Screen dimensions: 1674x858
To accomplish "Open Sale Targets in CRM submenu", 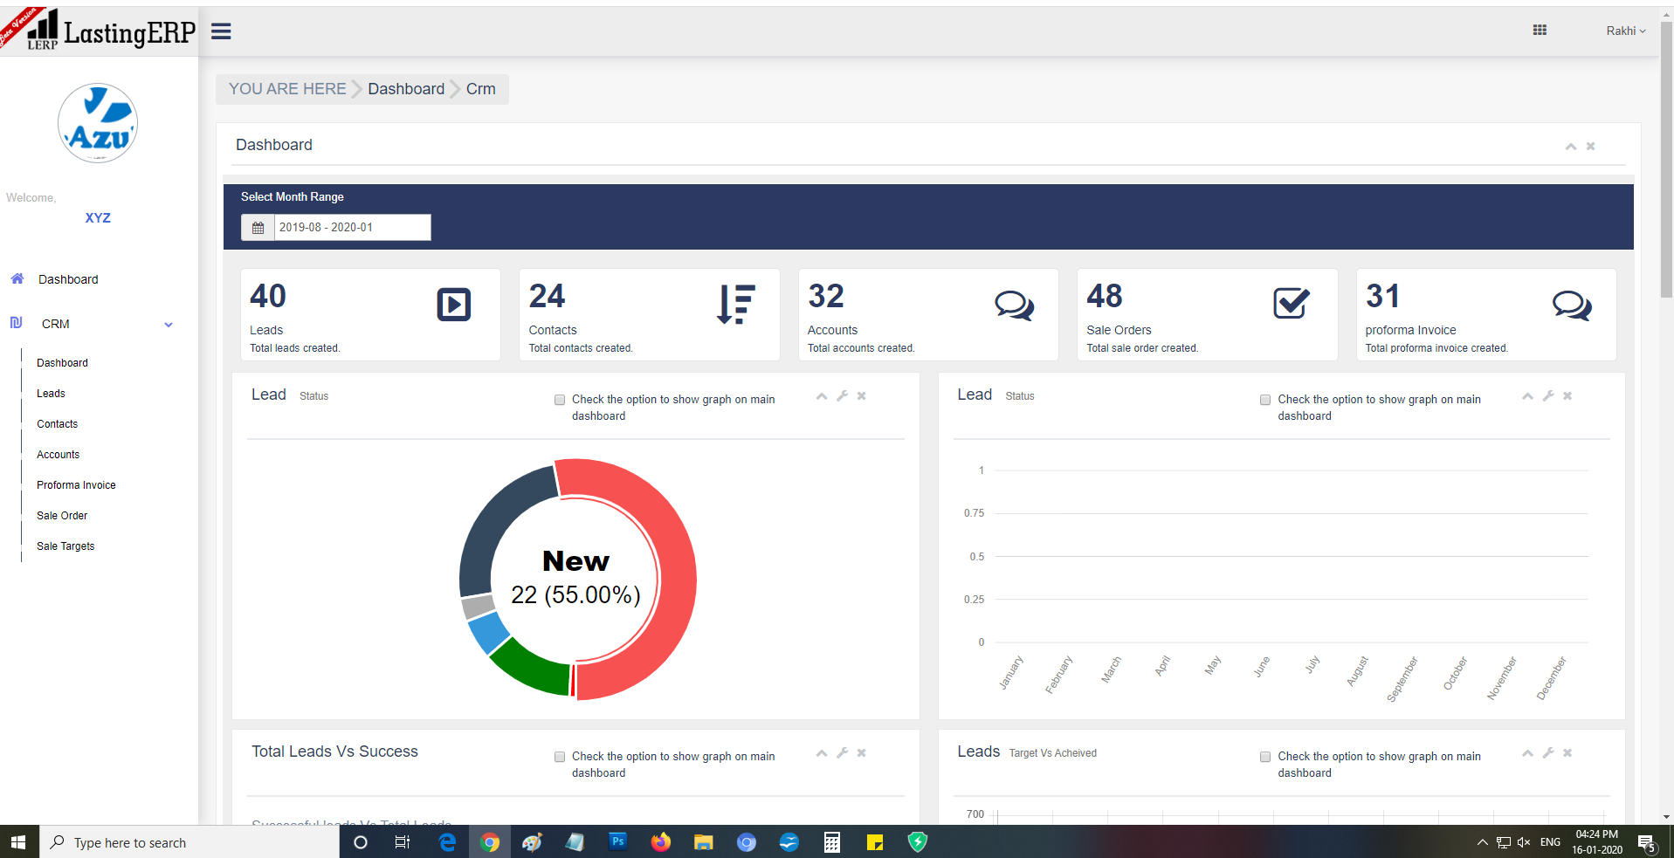I will (65, 546).
